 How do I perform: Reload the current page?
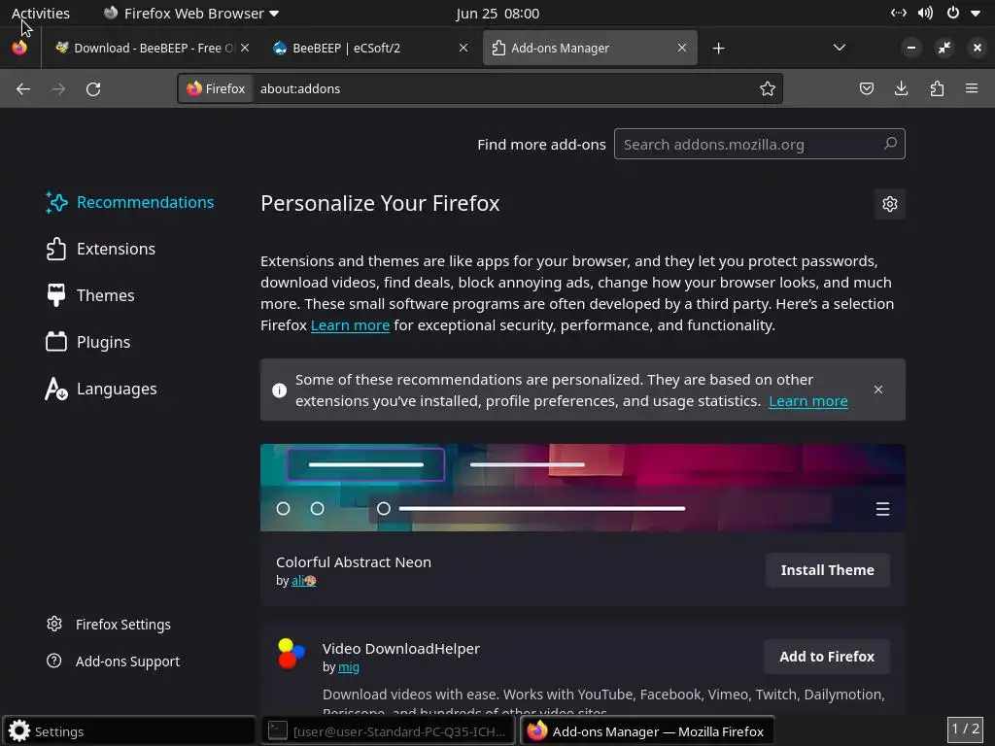[93, 88]
